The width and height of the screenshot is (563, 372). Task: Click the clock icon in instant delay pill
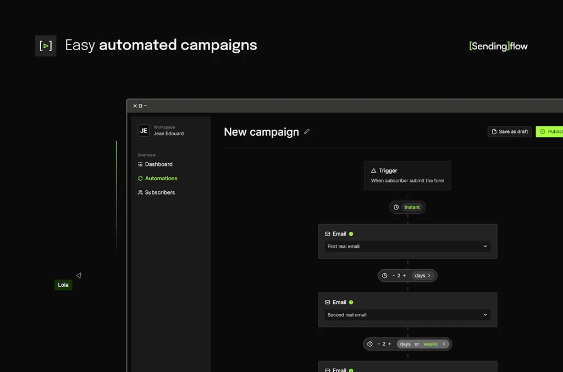coord(396,207)
